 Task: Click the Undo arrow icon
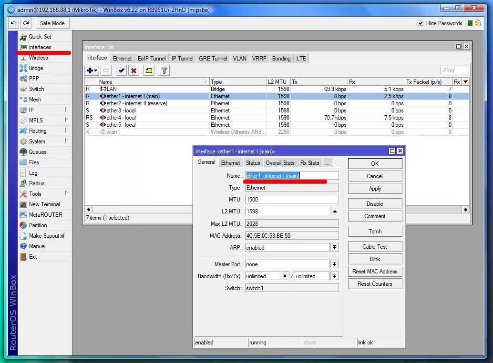(x=13, y=23)
